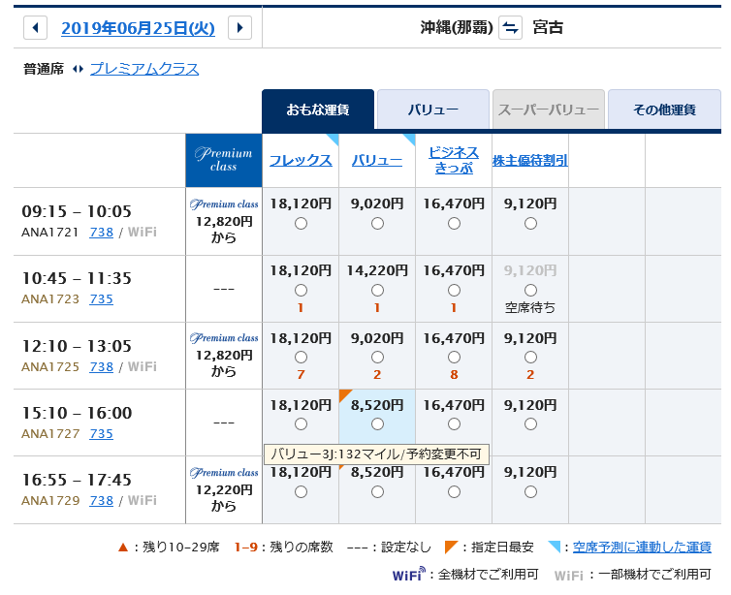731x595 pixels.
Task: Click Premium class 12,820円から for ANA1721
Action: [x=224, y=221]
